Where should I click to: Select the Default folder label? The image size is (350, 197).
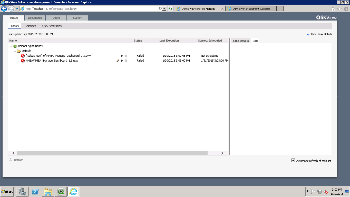tap(26, 51)
